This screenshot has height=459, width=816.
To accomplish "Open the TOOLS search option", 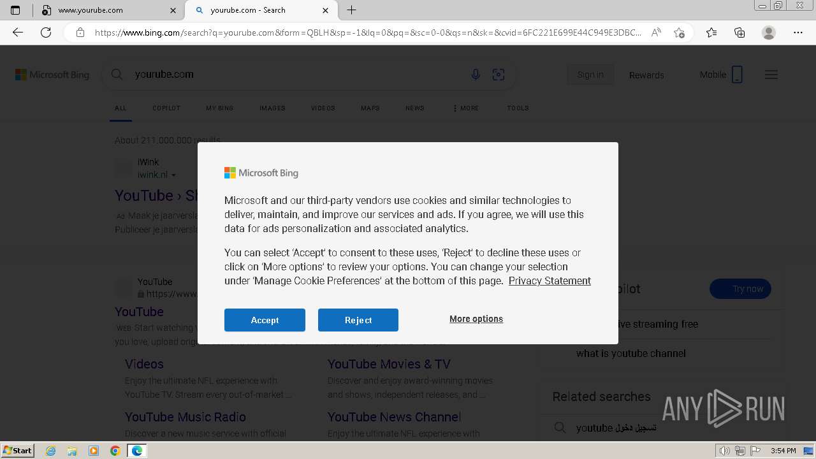I will (x=518, y=108).
